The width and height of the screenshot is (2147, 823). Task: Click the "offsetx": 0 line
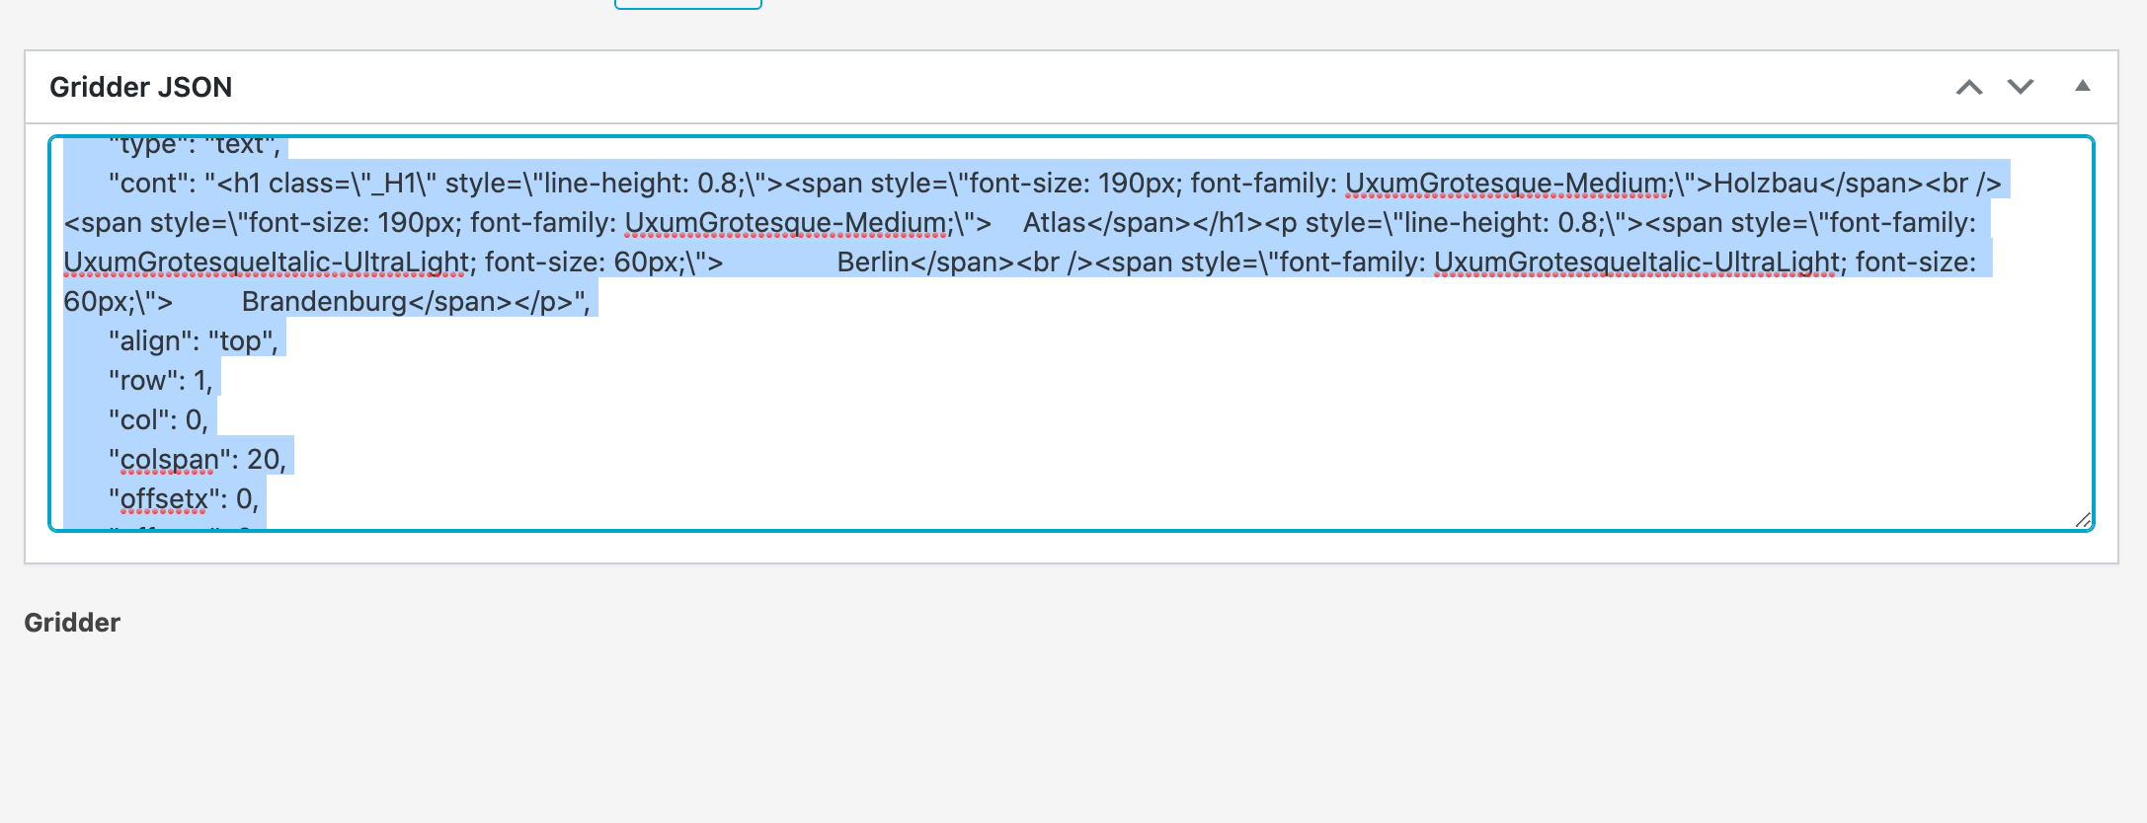[x=183, y=499]
